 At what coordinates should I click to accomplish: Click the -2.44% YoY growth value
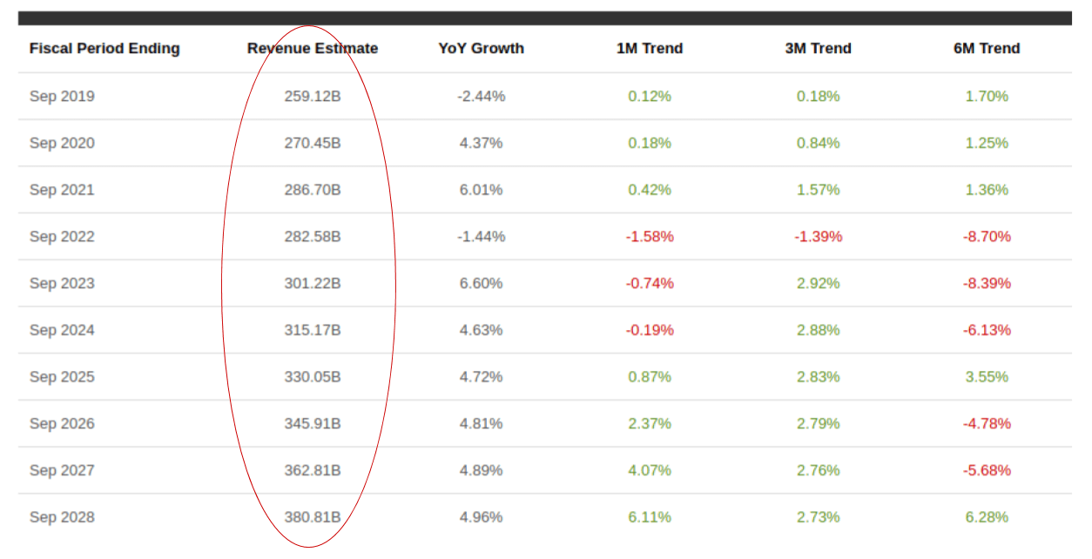click(x=481, y=97)
